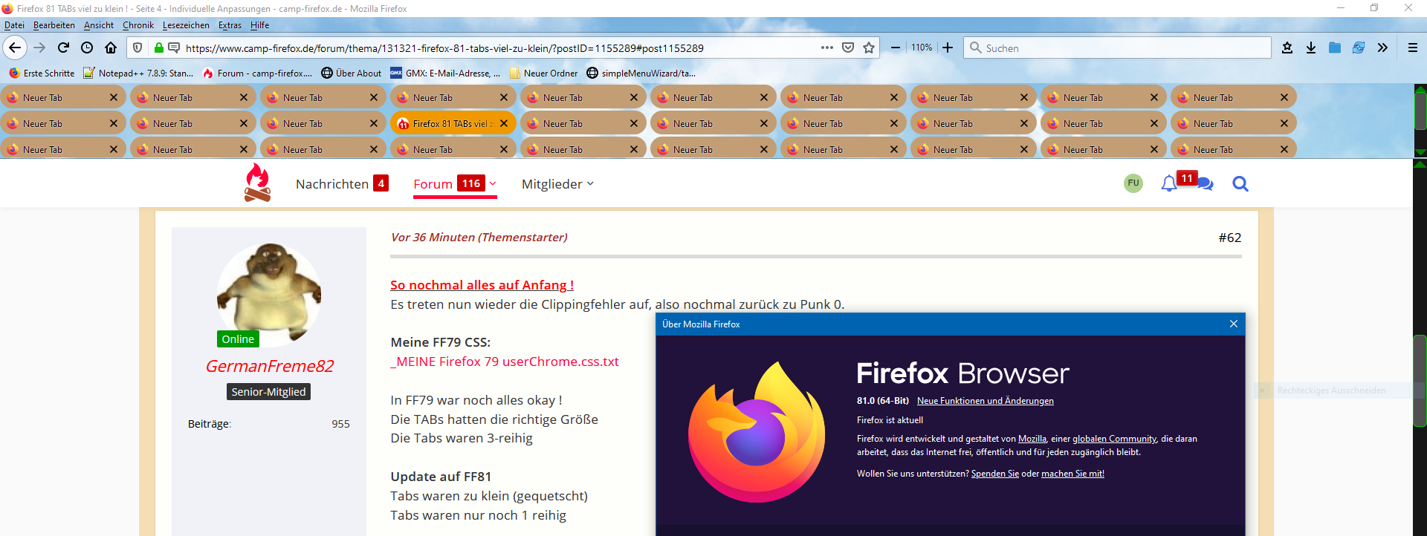Click the blue folder toolbar button
This screenshot has height=536, width=1427.
[1335, 48]
